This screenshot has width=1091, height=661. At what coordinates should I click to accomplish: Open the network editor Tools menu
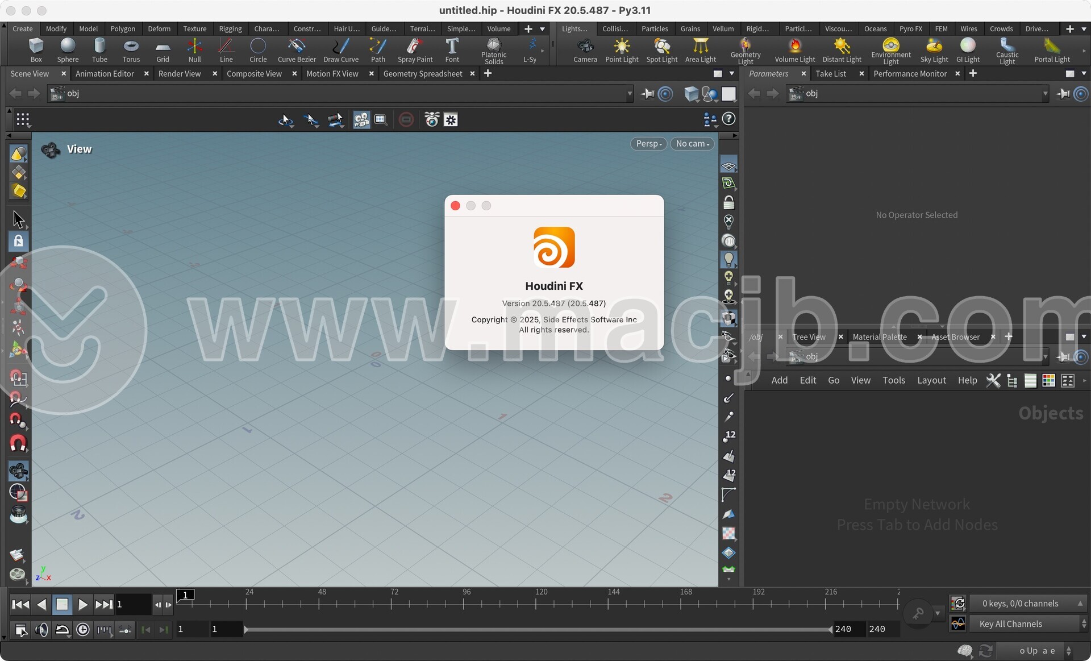[x=893, y=380]
